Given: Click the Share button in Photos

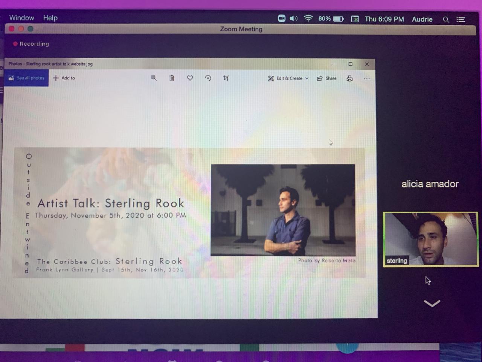Looking at the screenshot, I should pos(326,78).
